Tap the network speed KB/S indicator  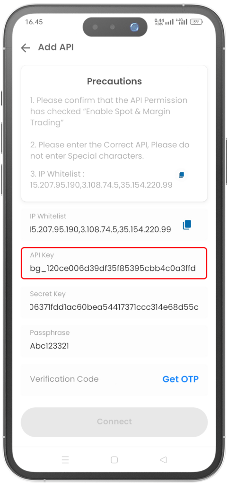(159, 22)
